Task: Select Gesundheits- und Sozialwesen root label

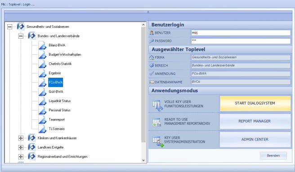Action: click(48, 26)
